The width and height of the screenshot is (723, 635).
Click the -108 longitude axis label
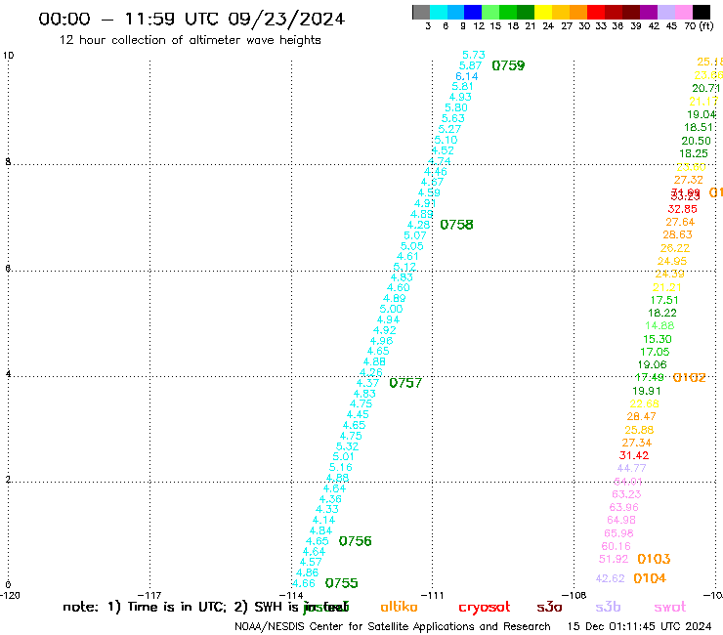[x=574, y=595]
